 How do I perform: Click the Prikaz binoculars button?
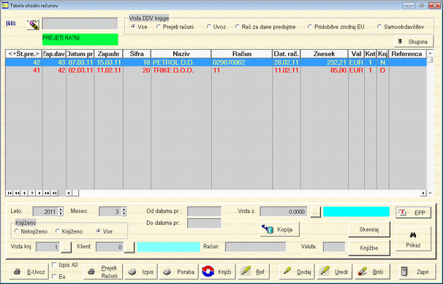413,239
